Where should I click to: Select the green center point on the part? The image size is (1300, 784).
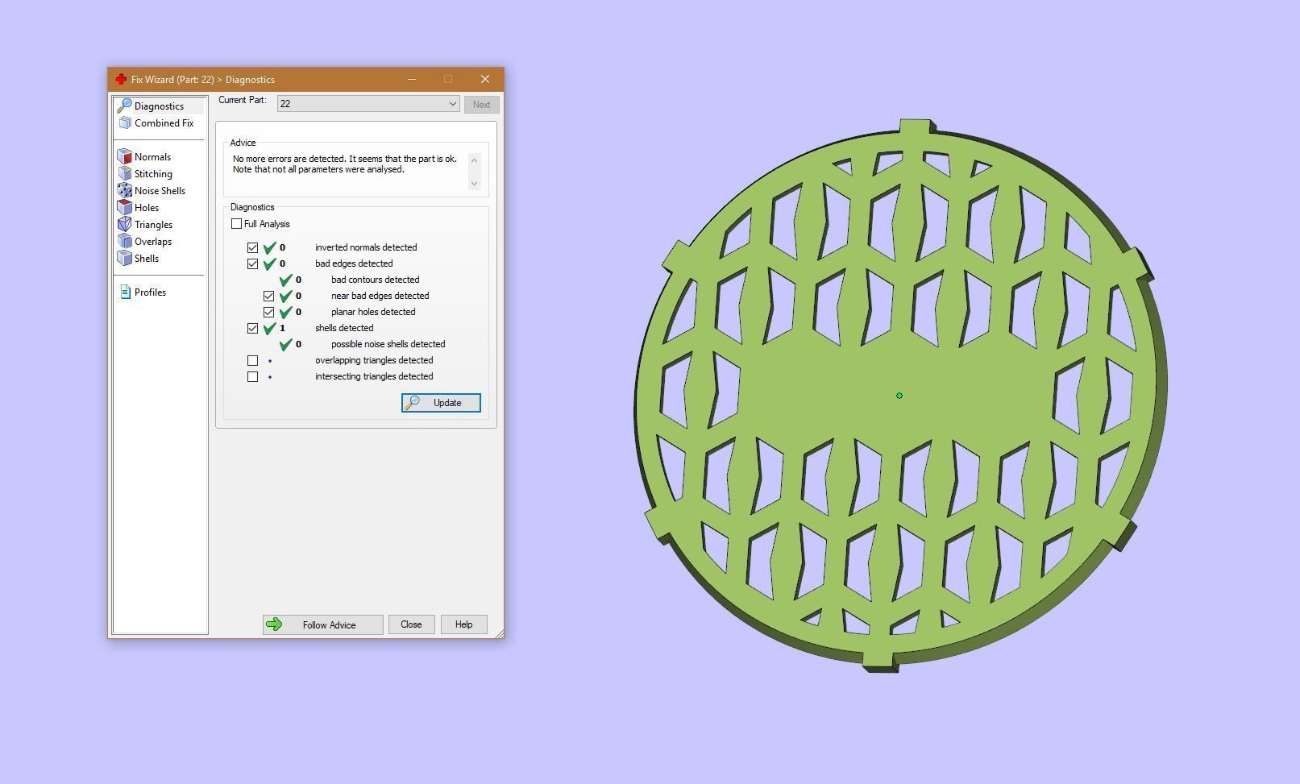click(899, 396)
